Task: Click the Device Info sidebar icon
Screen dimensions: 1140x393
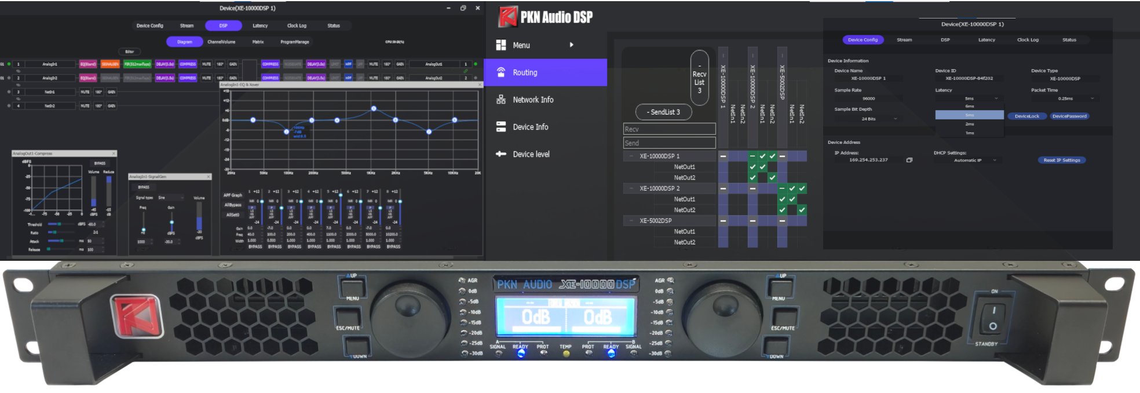Action: (501, 127)
